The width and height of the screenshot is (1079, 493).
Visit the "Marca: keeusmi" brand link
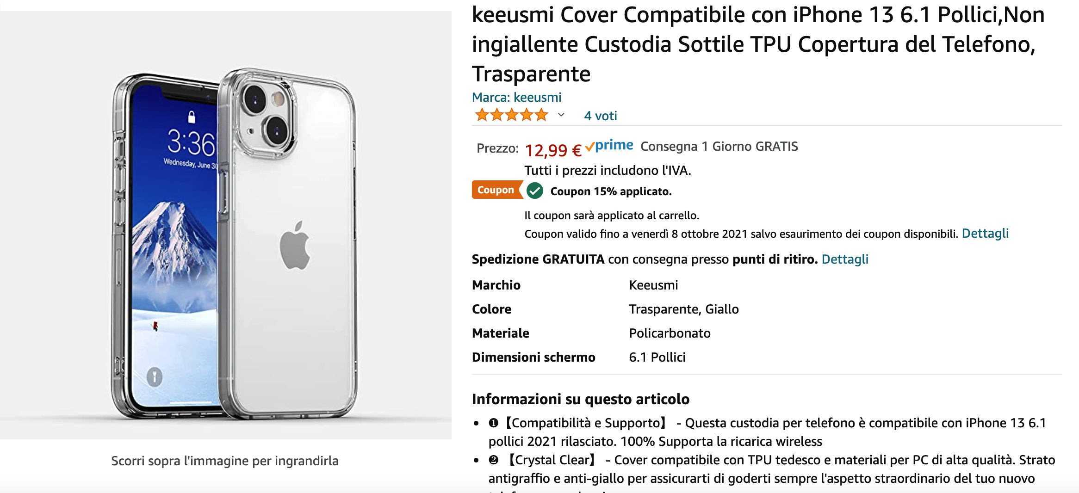coord(516,97)
